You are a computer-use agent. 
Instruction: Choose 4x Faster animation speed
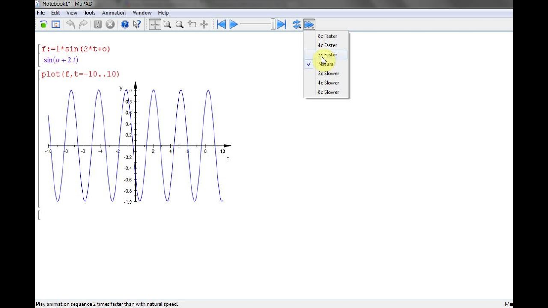coord(326,45)
